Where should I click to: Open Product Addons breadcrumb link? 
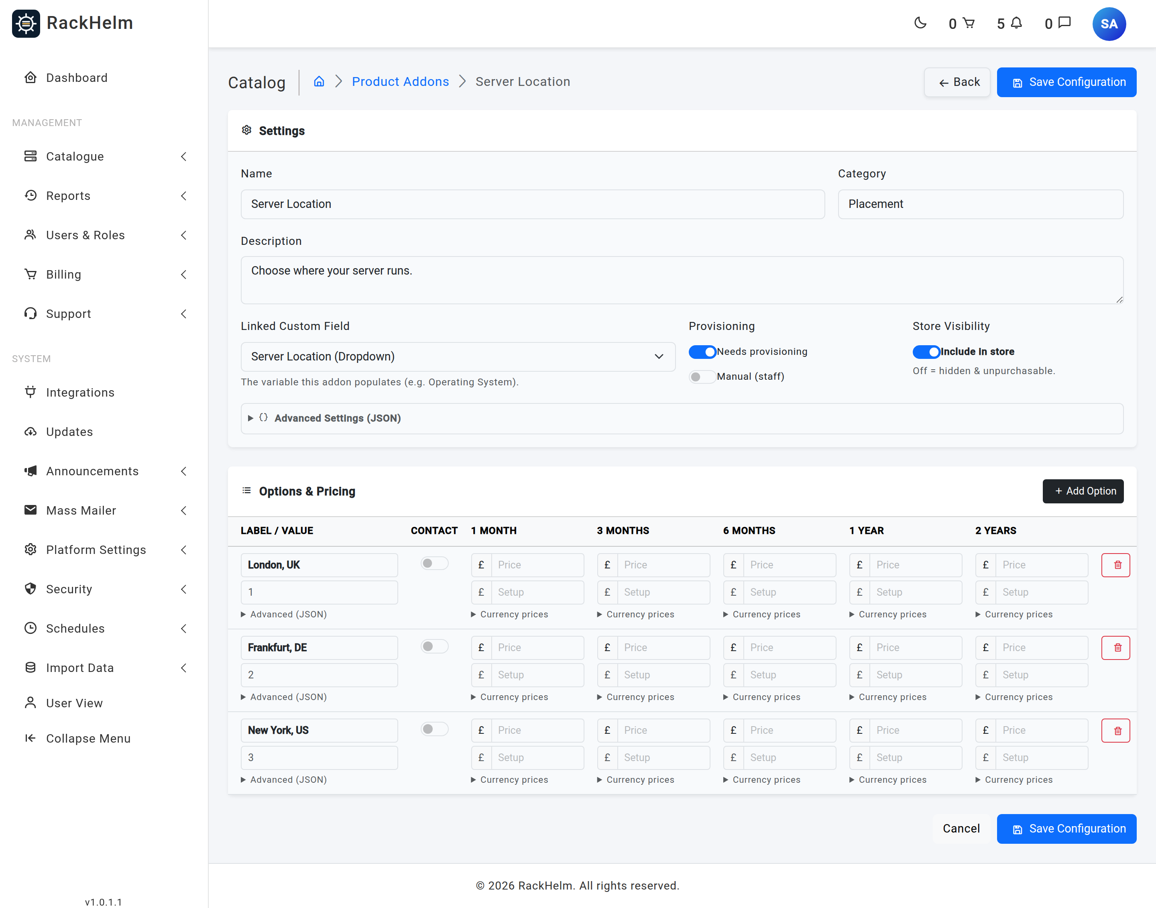point(400,81)
